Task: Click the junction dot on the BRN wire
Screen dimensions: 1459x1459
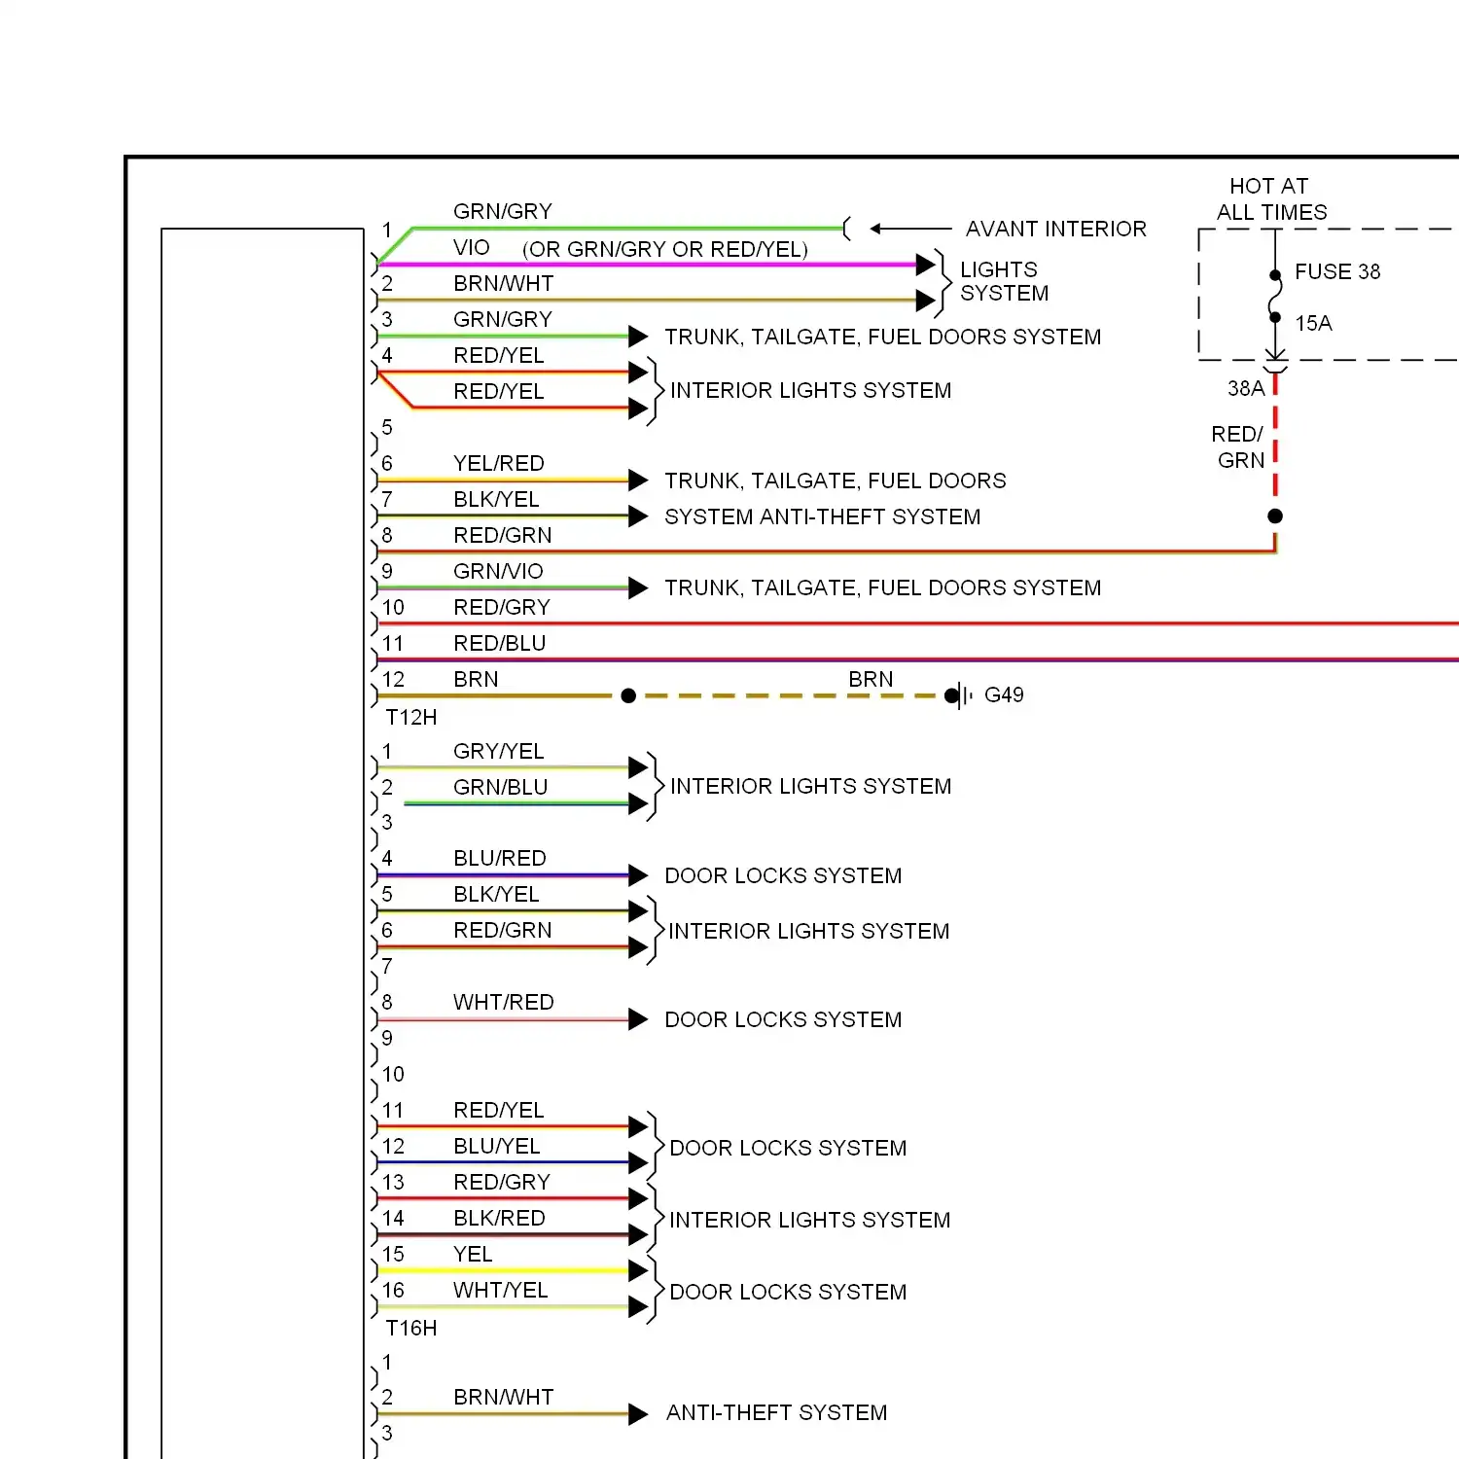Action: pyautogui.click(x=628, y=695)
